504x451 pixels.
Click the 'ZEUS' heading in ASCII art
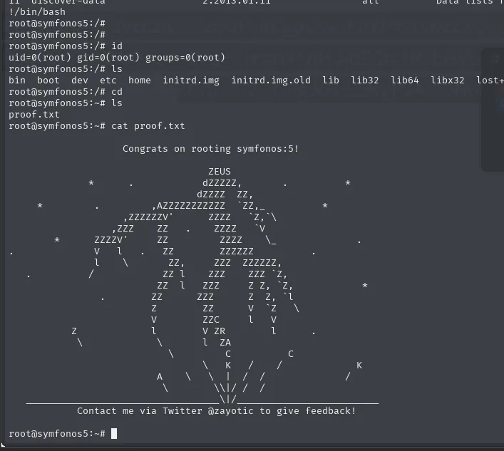click(x=220, y=172)
